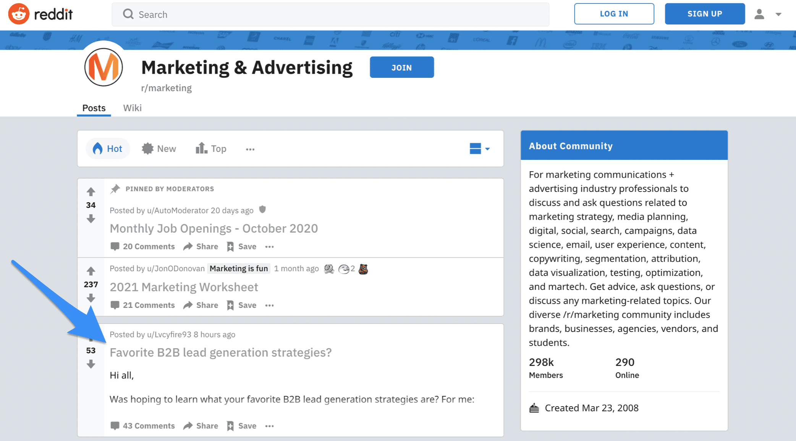
Task: Save the B2B lead generation post
Action: click(x=241, y=426)
